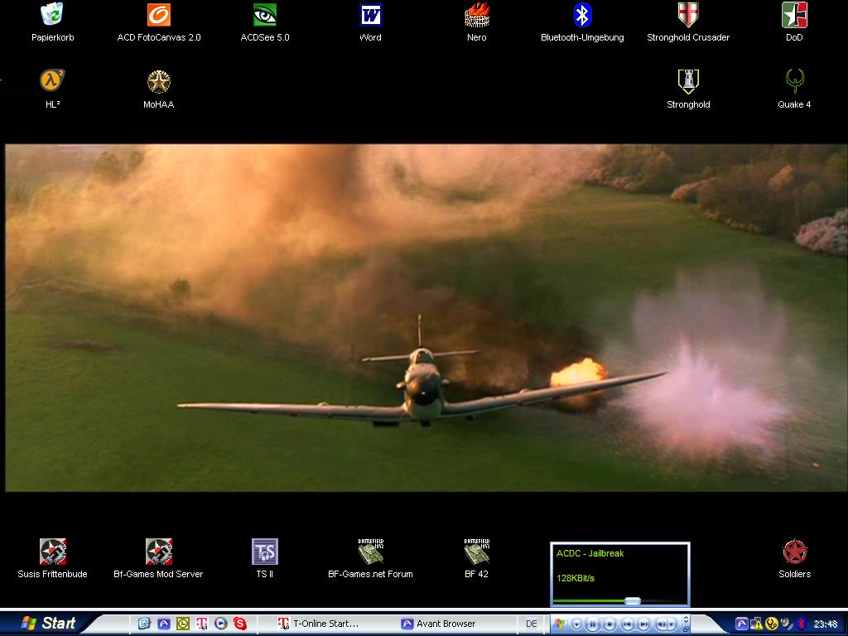The width and height of the screenshot is (848, 636).
Task: Open the volume dropdown arrow in media player toolbar
Action: pos(672,624)
